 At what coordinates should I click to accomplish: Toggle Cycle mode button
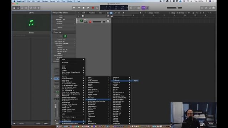point(97,8)
